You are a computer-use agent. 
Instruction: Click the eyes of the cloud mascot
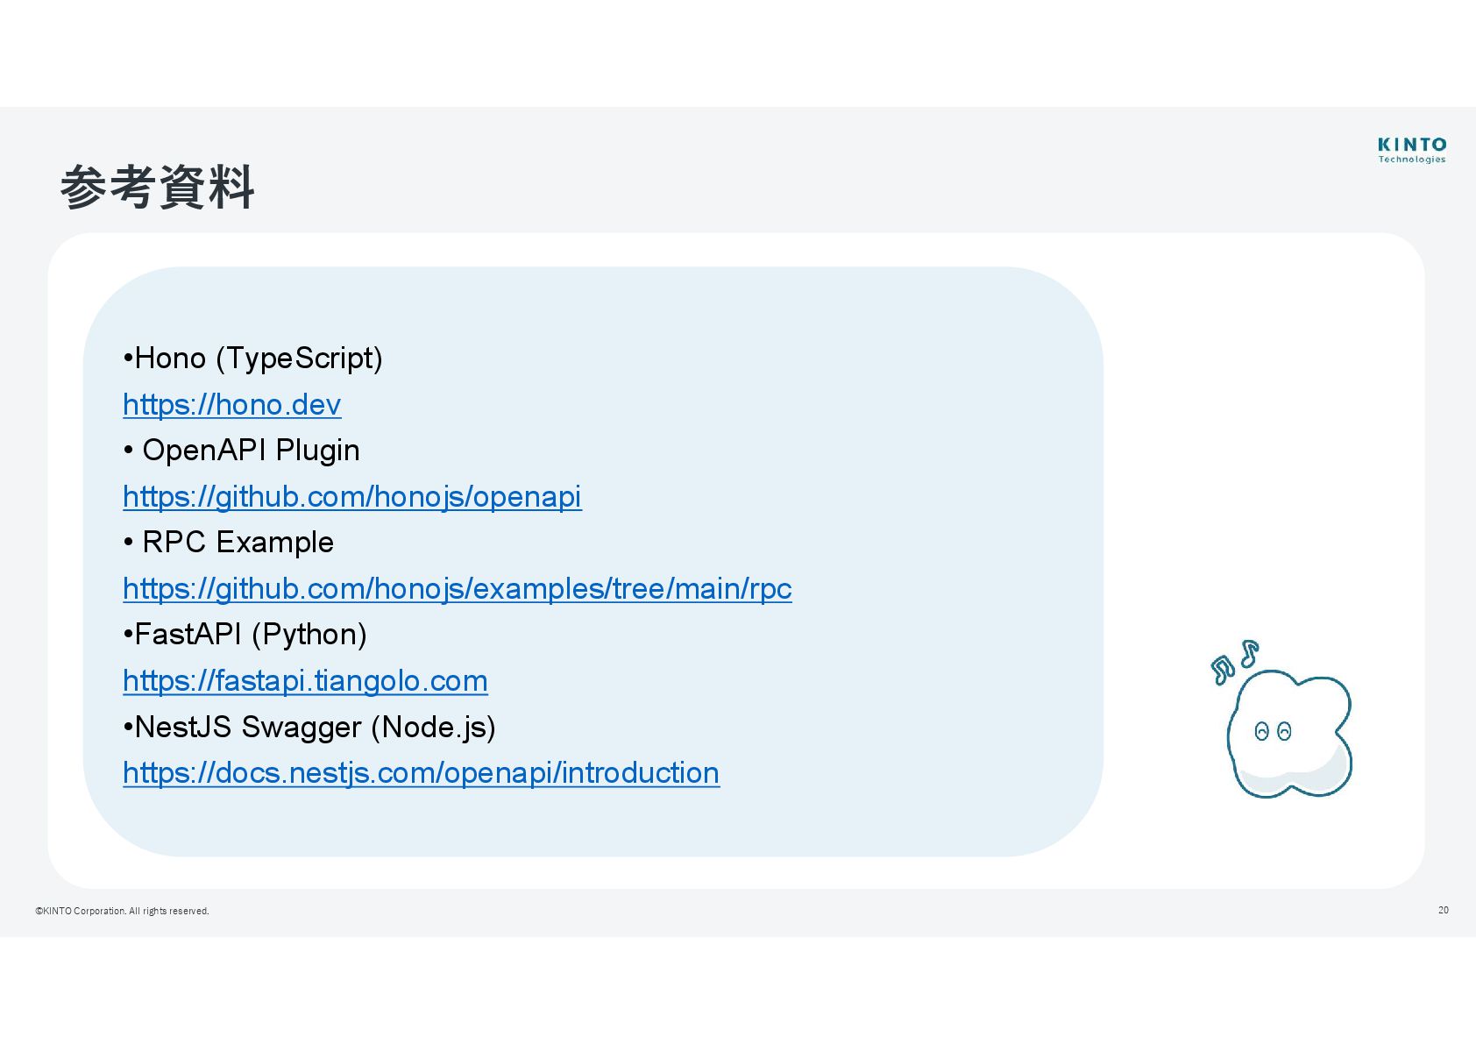pyautogui.click(x=1273, y=731)
